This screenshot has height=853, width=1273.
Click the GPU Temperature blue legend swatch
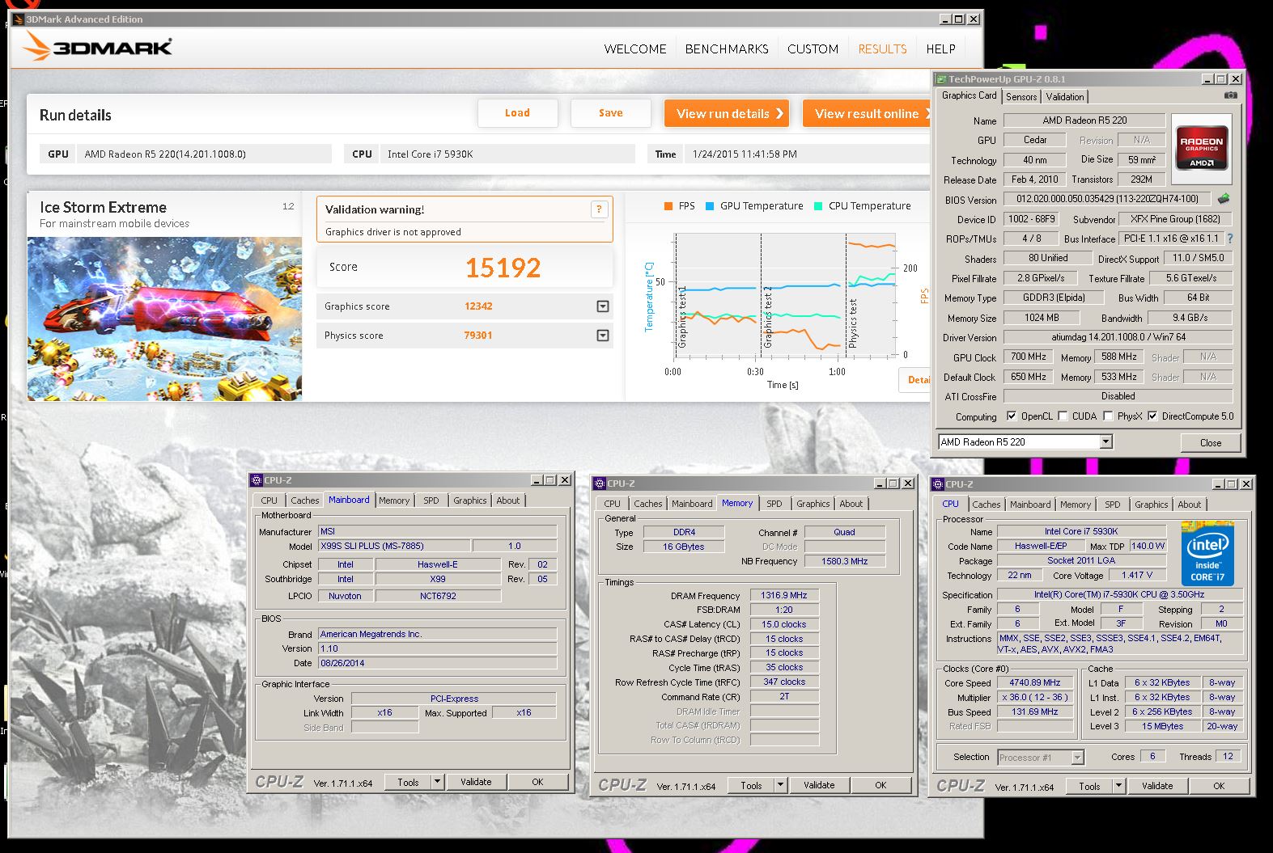pyautogui.click(x=710, y=206)
